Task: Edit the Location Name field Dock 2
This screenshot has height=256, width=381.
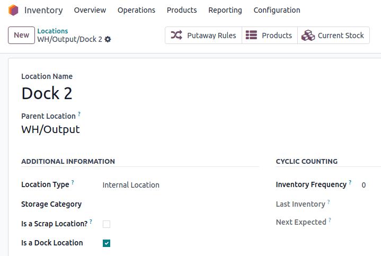Action: (x=106, y=93)
